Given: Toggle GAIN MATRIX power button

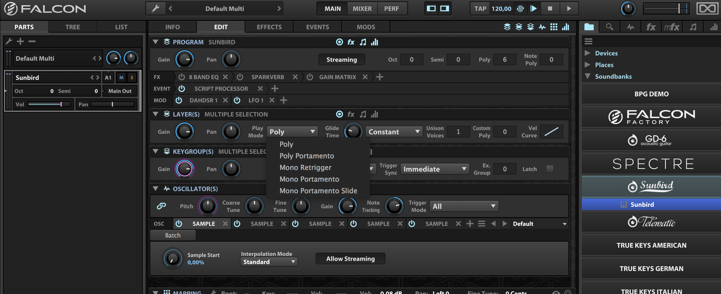Looking at the screenshot, I should coord(310,77).
